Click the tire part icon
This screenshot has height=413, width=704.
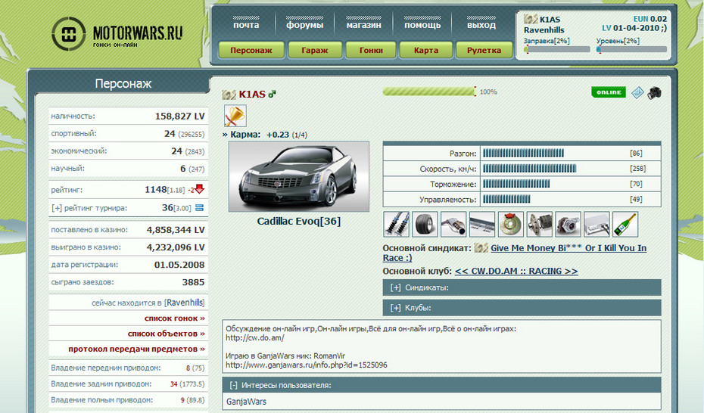tap(424, 225)
